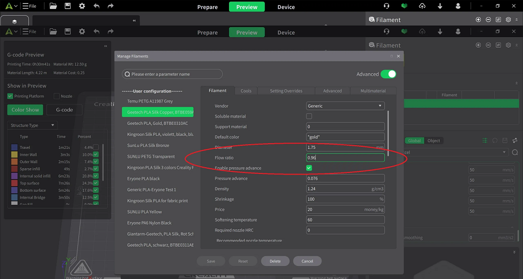Click the cloud upload icon in top bar
This screenshot has width=523, height=279.
pos(422,6)
